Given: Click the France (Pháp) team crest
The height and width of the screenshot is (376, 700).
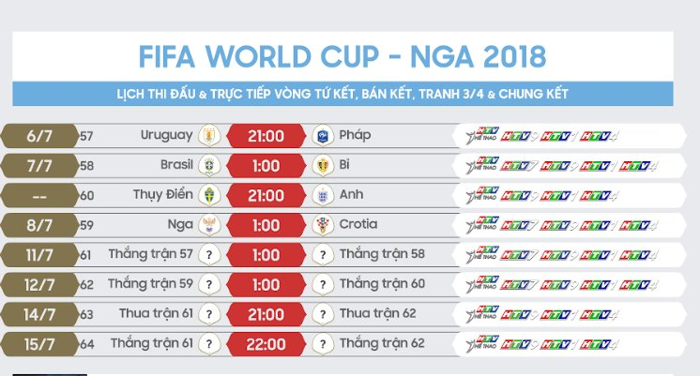Looking at the screenshot, I should tap(322, 136).
